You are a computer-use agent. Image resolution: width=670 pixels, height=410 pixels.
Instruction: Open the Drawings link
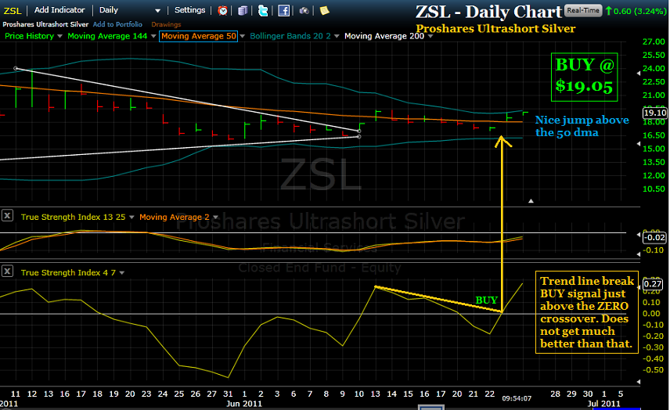click(x=166, y=24)
